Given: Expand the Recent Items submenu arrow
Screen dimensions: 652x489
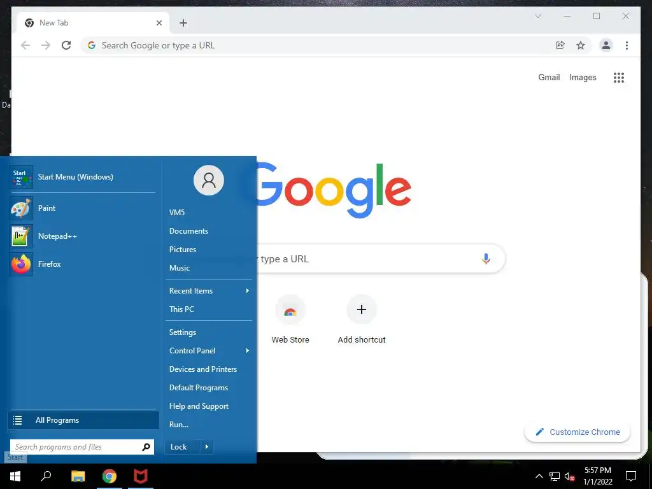Looking at the screenshot, I should click(x=248, y=290).
